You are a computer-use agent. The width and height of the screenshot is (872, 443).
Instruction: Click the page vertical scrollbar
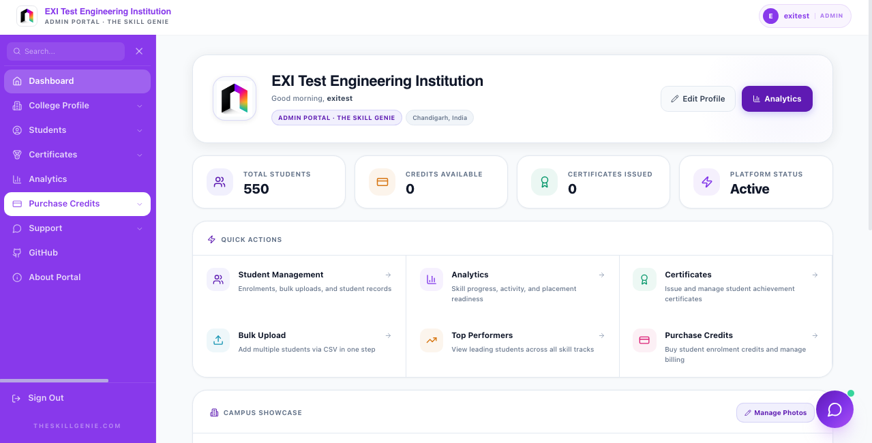click(x=869, y=116)
